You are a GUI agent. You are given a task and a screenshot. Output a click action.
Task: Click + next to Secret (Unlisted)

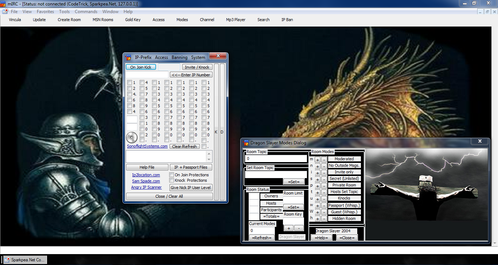tap(318, 179)
